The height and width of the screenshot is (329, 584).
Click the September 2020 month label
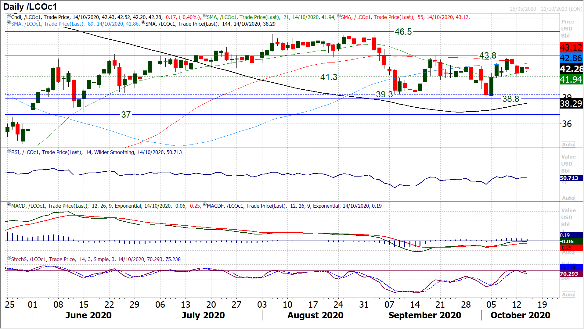pyautogui.click(x=425, y=315)
